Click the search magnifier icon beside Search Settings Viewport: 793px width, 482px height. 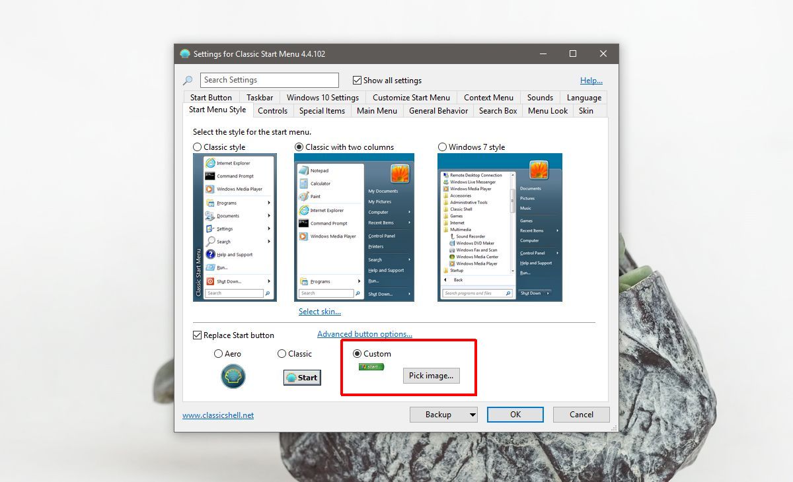(188, 79)
